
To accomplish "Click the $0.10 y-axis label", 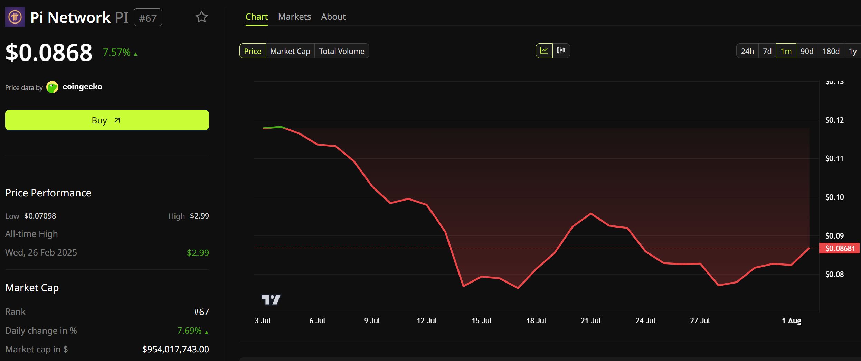I will click(834, 197).
